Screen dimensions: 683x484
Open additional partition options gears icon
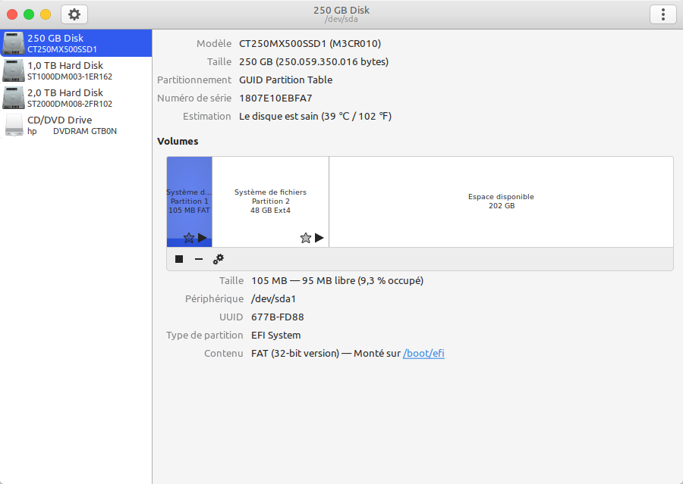219,259
